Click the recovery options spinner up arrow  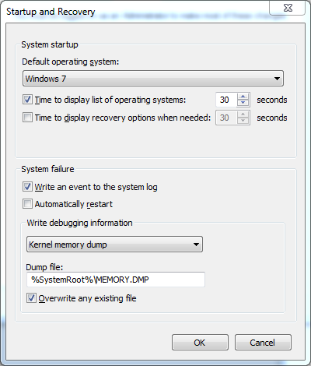pyautogui.click(x=243, y=114)
